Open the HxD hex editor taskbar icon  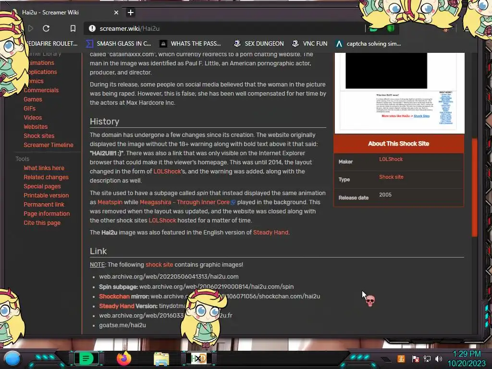point(199,358)
